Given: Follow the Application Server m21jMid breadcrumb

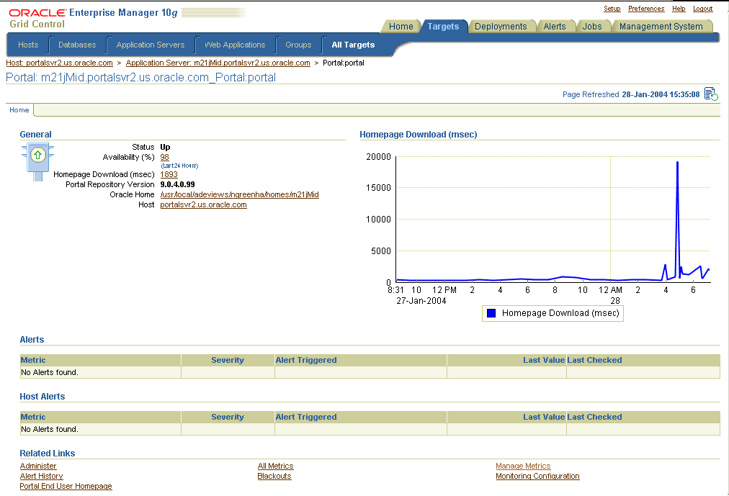Looking at the screenshot, I should tap(218, 63).
